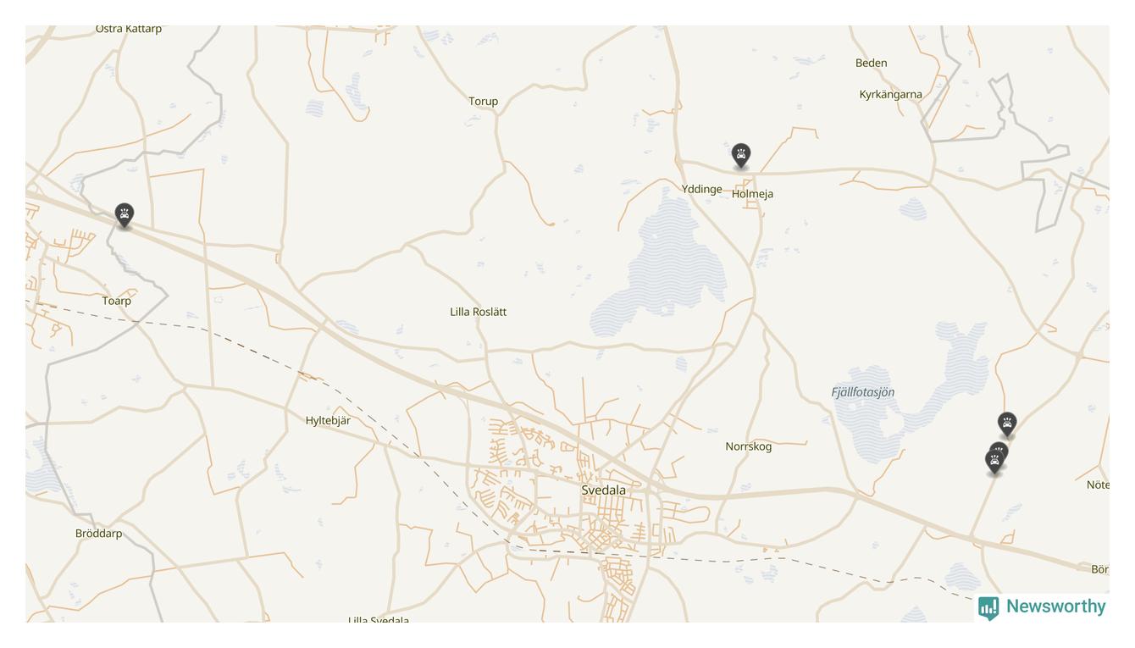Select the Fjällfotasjön lake label
Image resolution: width=1135 pixels, height=648 pixels.
pos(863,392)
